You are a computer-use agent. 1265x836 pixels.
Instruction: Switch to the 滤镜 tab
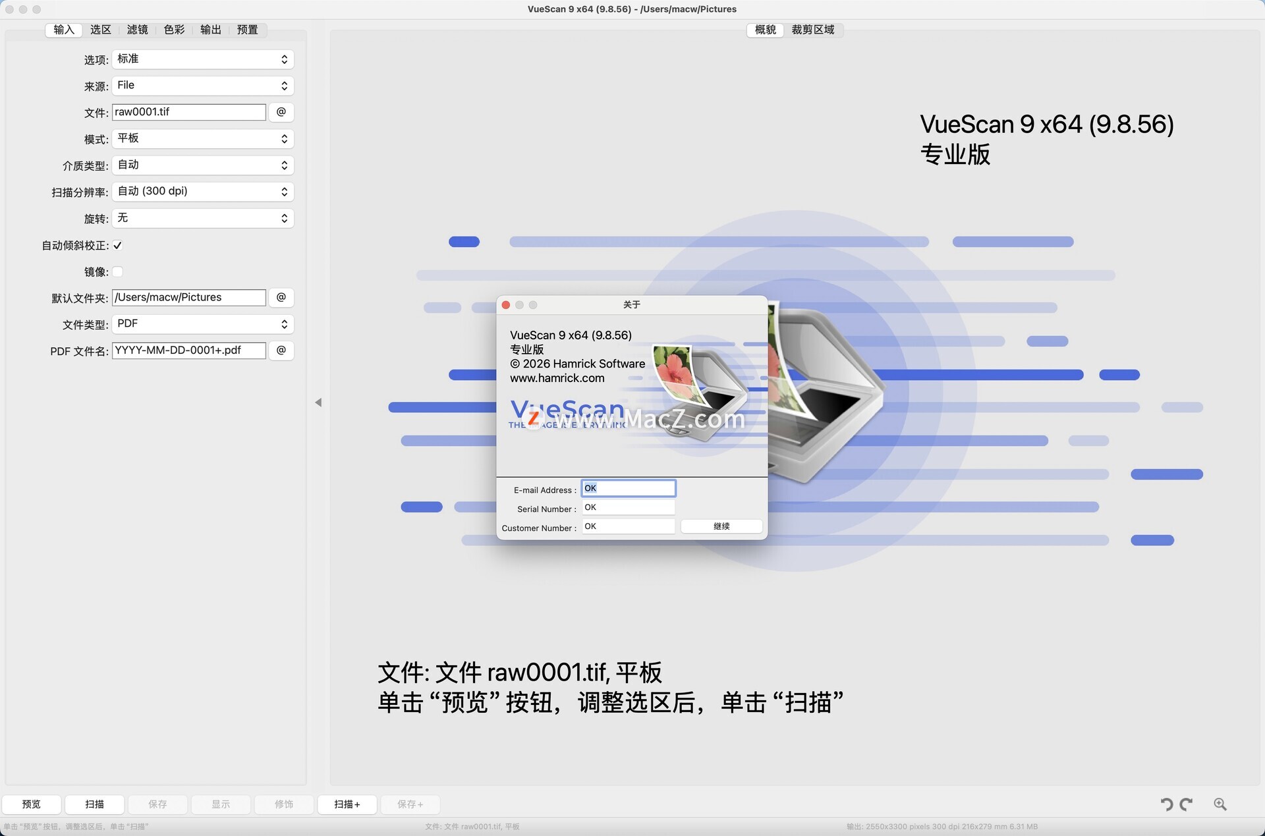click(x=138, y=30)
